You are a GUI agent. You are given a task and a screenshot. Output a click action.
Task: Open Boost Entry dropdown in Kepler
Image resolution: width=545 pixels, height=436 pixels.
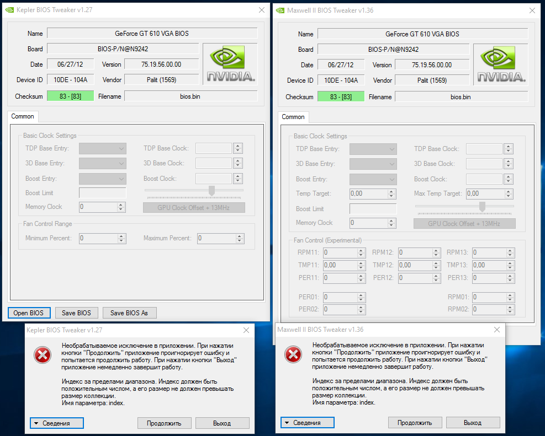click(x=103, y=179)
